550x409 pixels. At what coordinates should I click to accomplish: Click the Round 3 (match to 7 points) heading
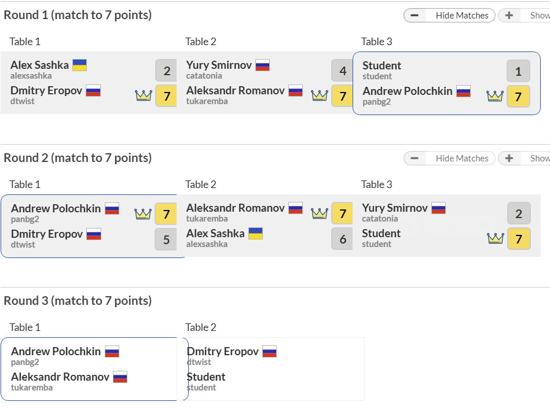78,301
